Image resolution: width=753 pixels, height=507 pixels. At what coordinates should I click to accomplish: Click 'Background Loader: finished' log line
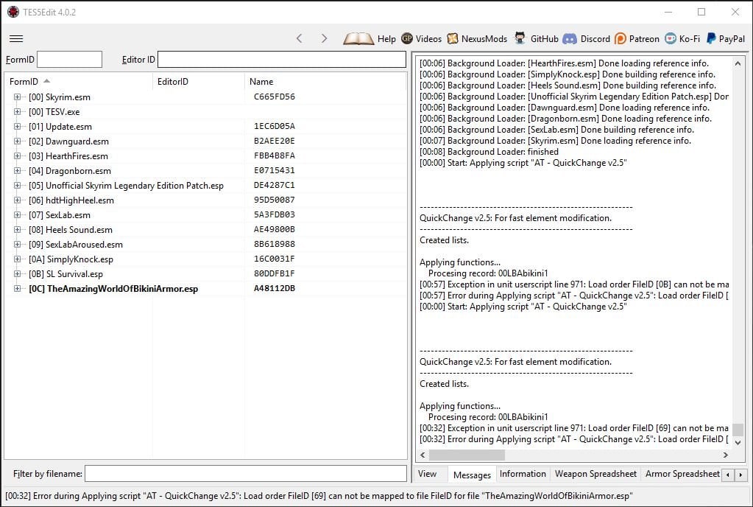(489, 152)
